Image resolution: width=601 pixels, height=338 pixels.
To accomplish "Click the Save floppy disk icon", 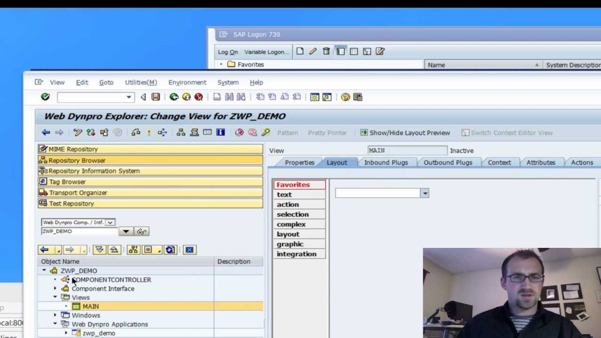I will click(x=155, y=97).
